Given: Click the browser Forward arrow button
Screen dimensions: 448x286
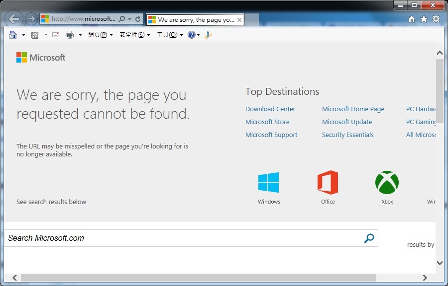Looking at the screenshot, I should tap(31, 19).
